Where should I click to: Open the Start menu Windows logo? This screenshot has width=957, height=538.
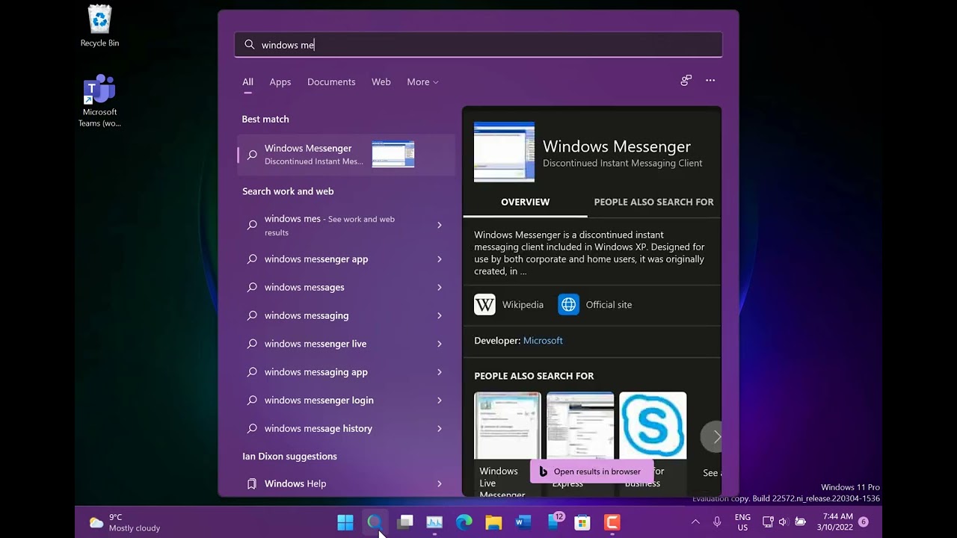(345, 522)
